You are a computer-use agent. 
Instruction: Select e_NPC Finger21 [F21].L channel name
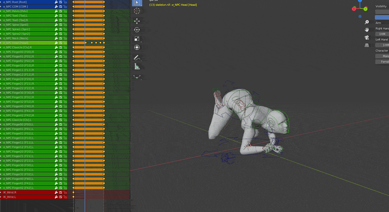tap(18, 156)
